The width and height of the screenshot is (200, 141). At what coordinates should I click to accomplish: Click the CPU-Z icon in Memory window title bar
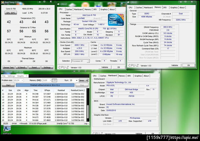(x=128, y=2)
